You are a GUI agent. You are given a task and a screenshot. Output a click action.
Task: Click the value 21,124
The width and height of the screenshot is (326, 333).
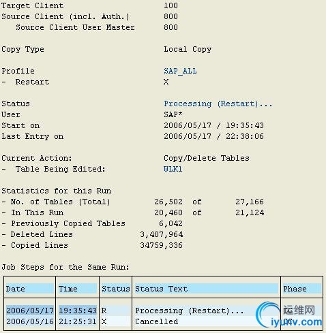pyautogui.click(x=250, y=212)
